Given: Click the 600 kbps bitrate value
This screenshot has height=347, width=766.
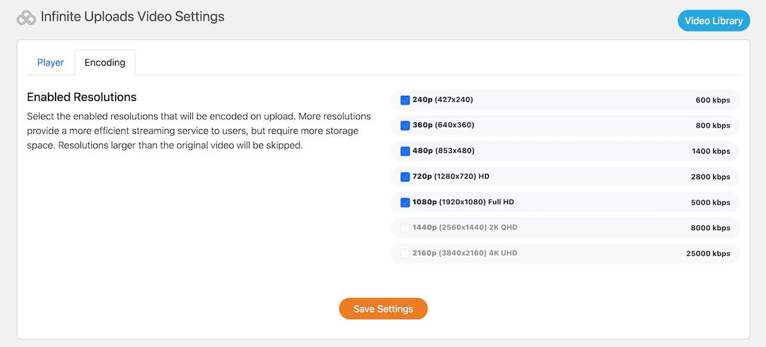Looking at the screenshot, I should [x=713, y=100].
